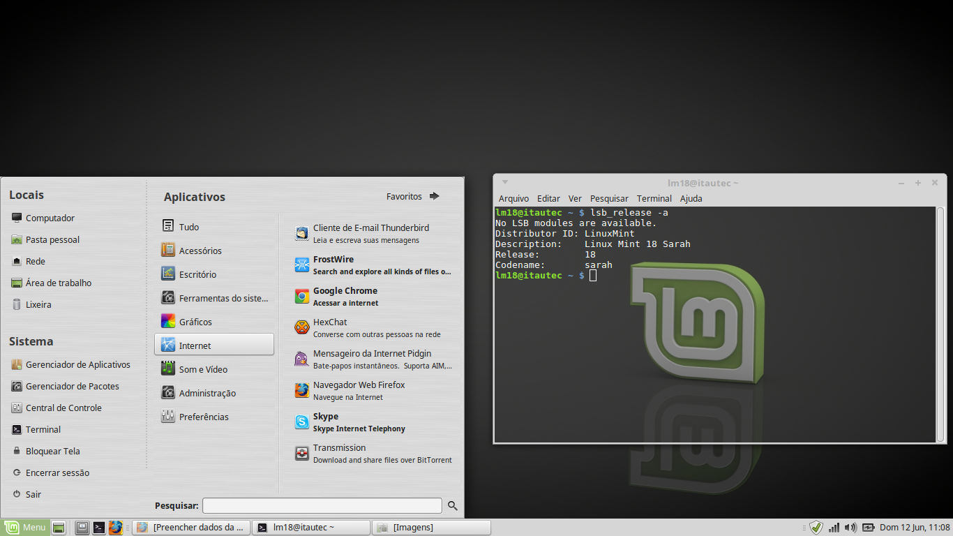This screenshot has height=536, width=953.
Task: Switch to lm18@itautec taskbar window
Action: [311, 528]
